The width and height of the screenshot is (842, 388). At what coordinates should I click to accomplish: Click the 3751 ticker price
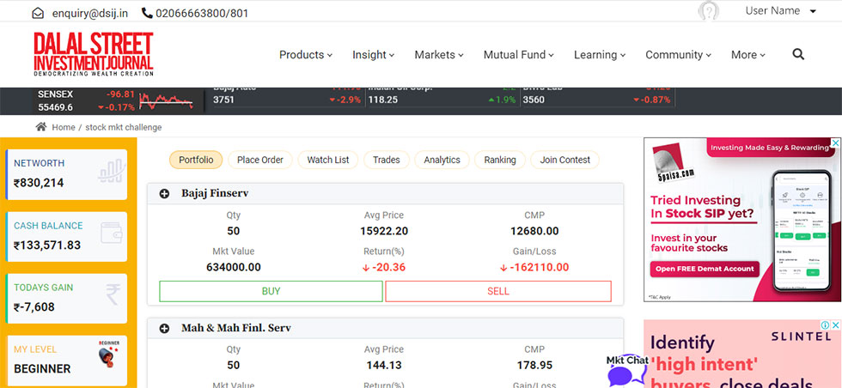click(223, 100)
